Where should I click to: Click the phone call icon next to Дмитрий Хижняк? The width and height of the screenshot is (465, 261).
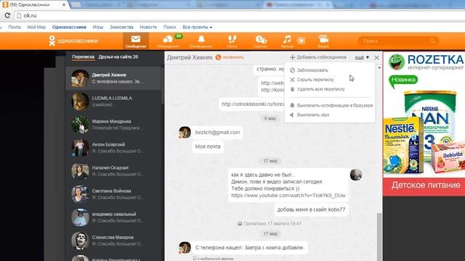[218, 57]
